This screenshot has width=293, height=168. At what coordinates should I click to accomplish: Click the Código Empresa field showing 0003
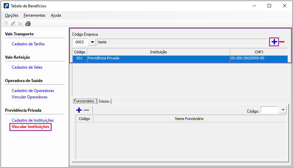80,42
